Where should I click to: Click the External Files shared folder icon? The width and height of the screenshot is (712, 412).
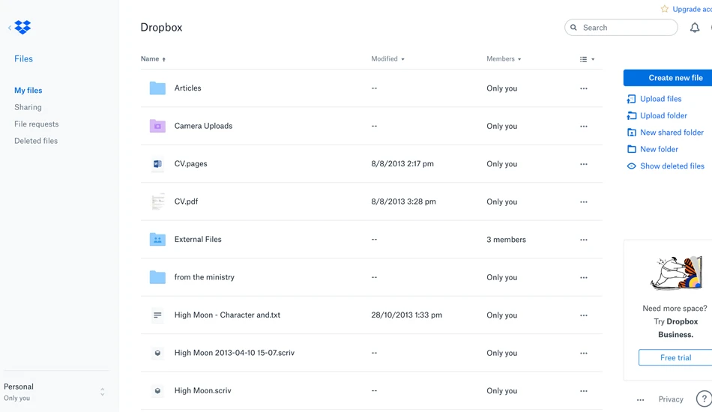(157, 239)
